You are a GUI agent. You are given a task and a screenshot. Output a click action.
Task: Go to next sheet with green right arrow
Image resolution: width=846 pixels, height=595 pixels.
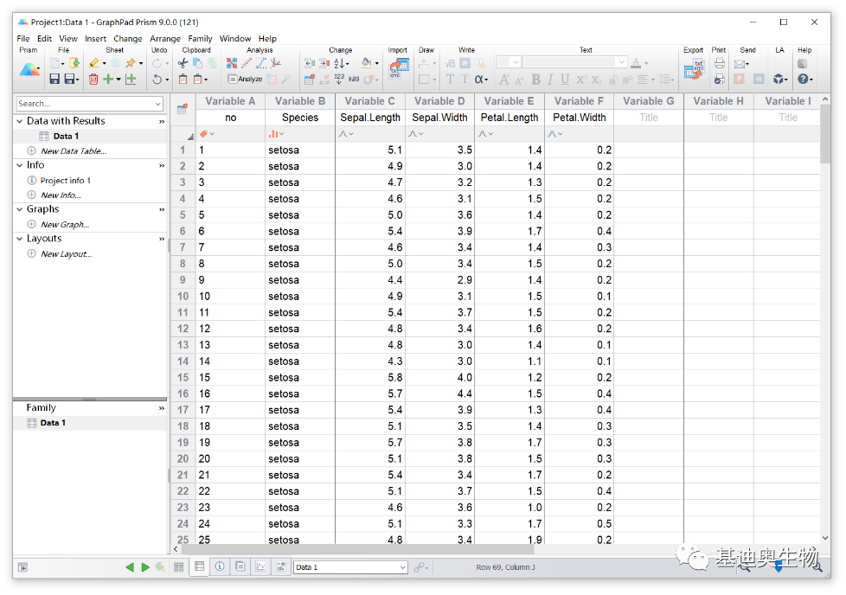coord(145,567)
